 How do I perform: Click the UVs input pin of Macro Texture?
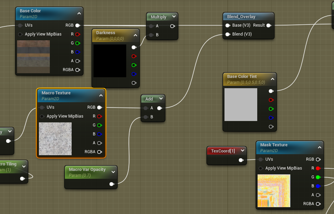[42, 108]
